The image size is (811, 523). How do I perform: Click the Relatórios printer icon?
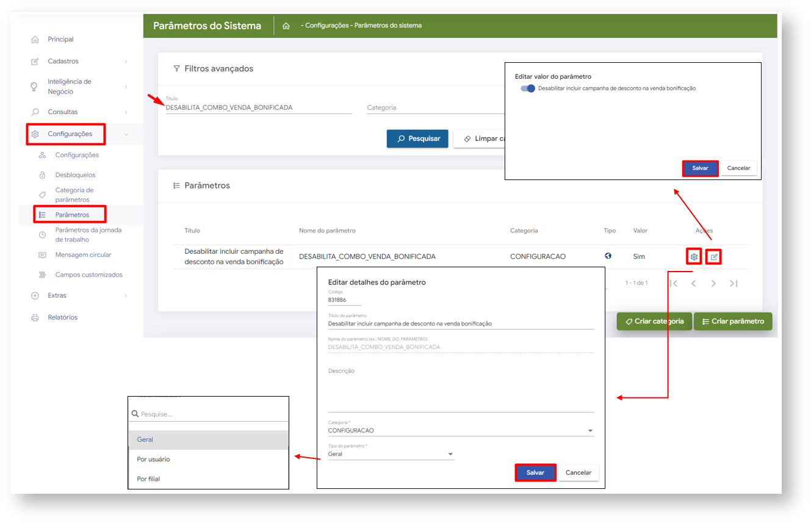(x=35, y=318)
